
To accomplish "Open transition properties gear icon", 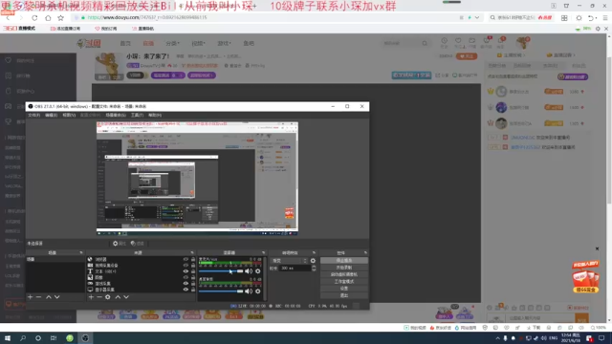I will [313, 261].
